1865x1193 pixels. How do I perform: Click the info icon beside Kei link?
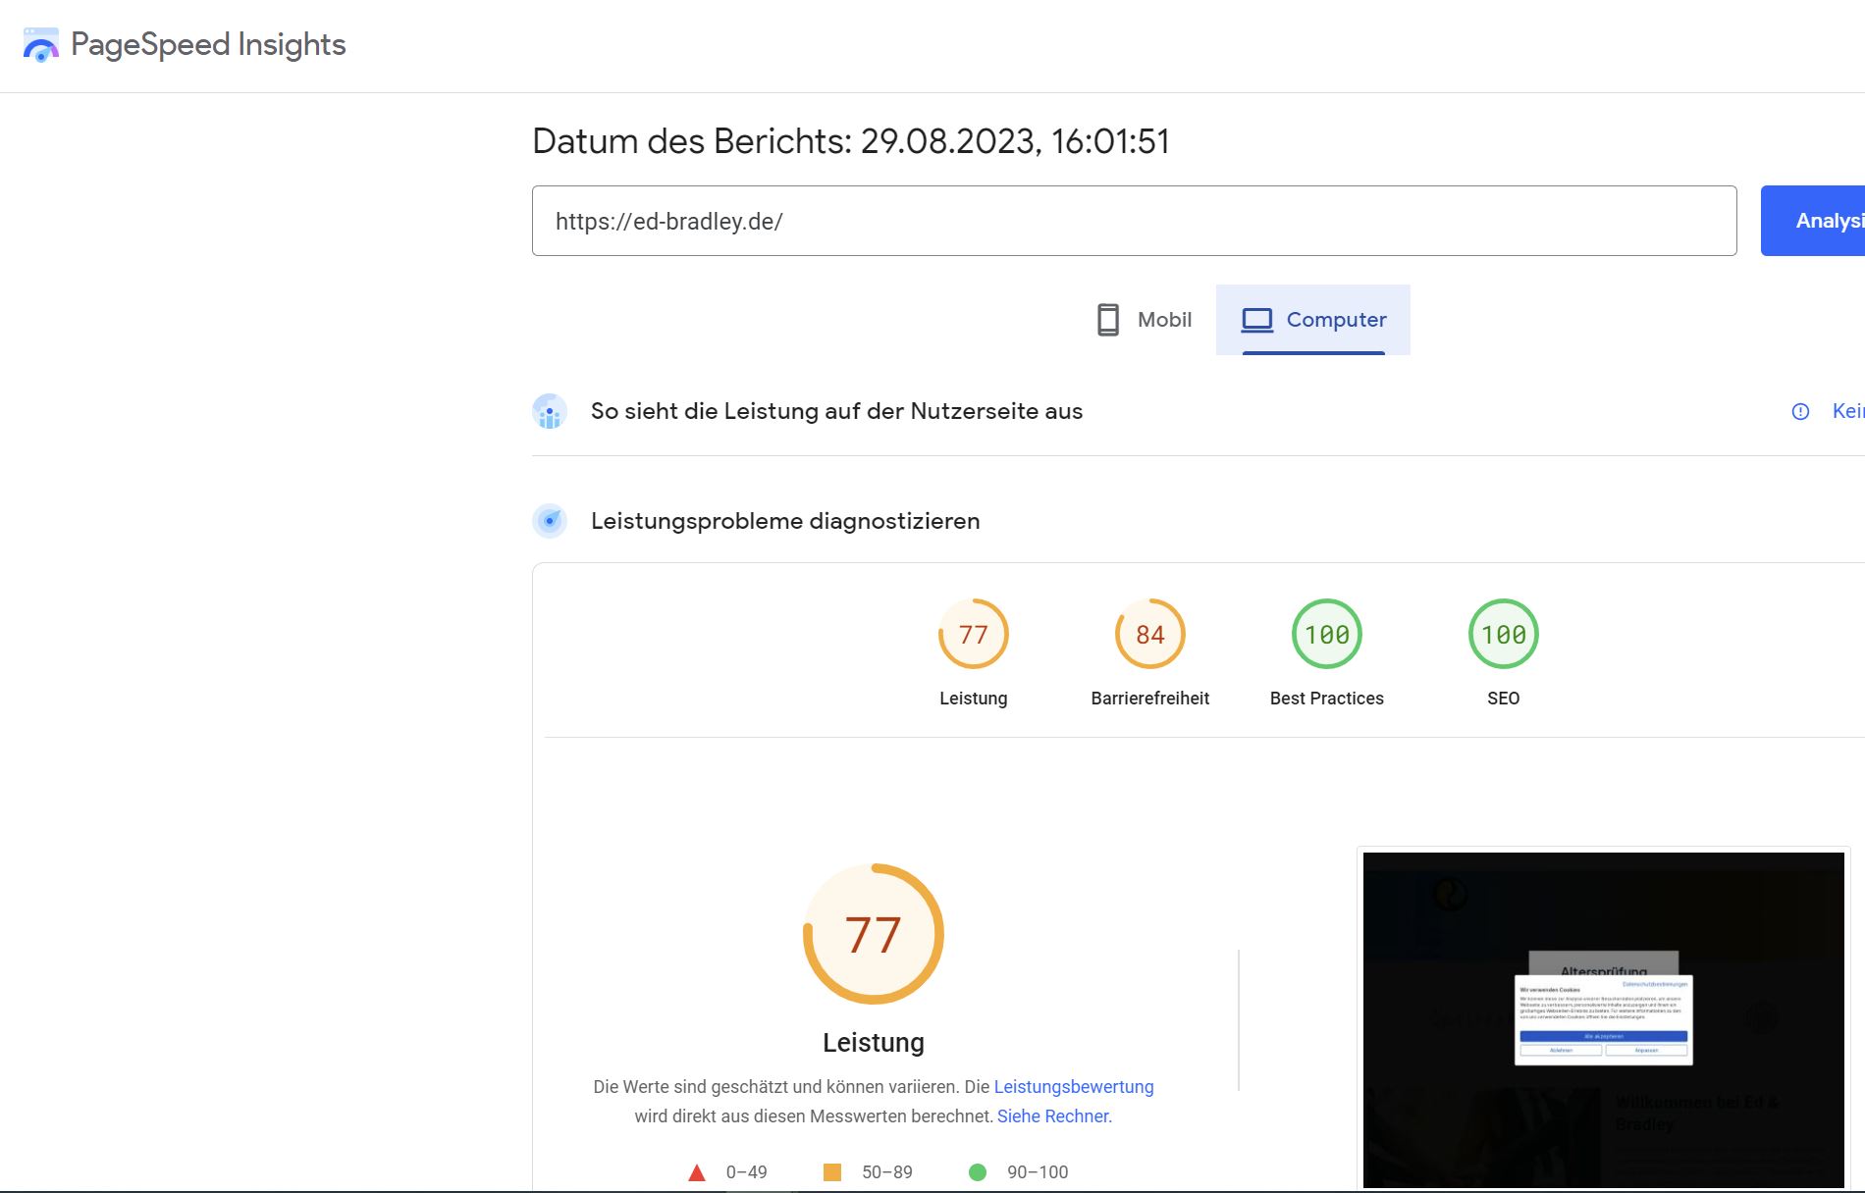[x=1800, y=412]
